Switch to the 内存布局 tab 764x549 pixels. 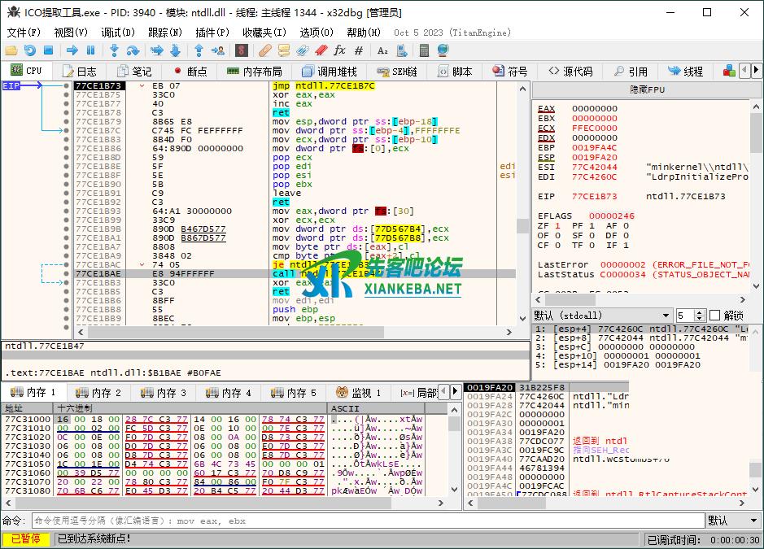click(x=255, y=71)
